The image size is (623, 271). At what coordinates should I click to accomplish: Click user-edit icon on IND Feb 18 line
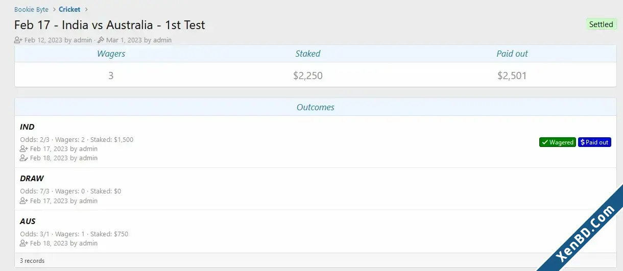tap(24, 158)
